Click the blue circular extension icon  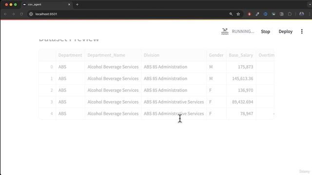pyautogui.click(x=265, y=14)
